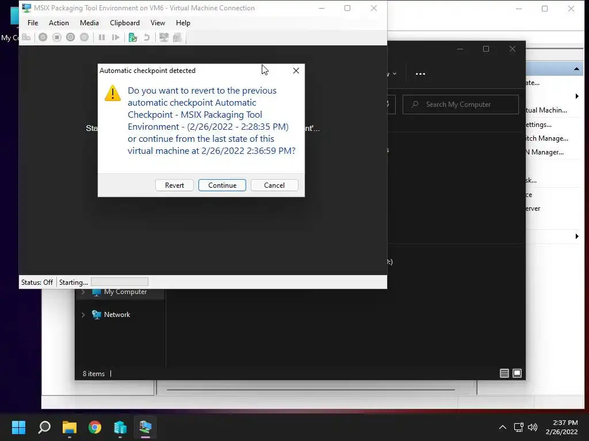This screenshot has height=441, width=589.
Task: Click the network tray icon
Action: 519,427
